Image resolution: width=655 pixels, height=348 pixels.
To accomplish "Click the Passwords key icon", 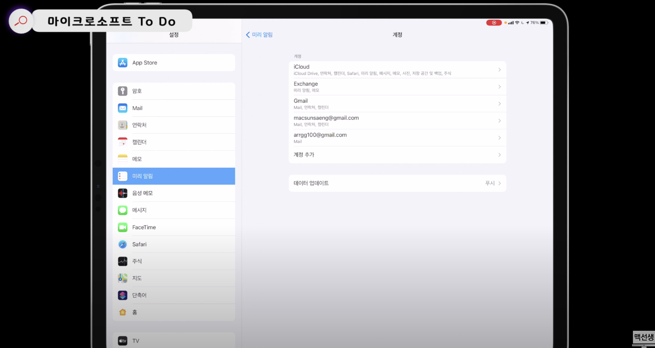I will coord(122,91).
